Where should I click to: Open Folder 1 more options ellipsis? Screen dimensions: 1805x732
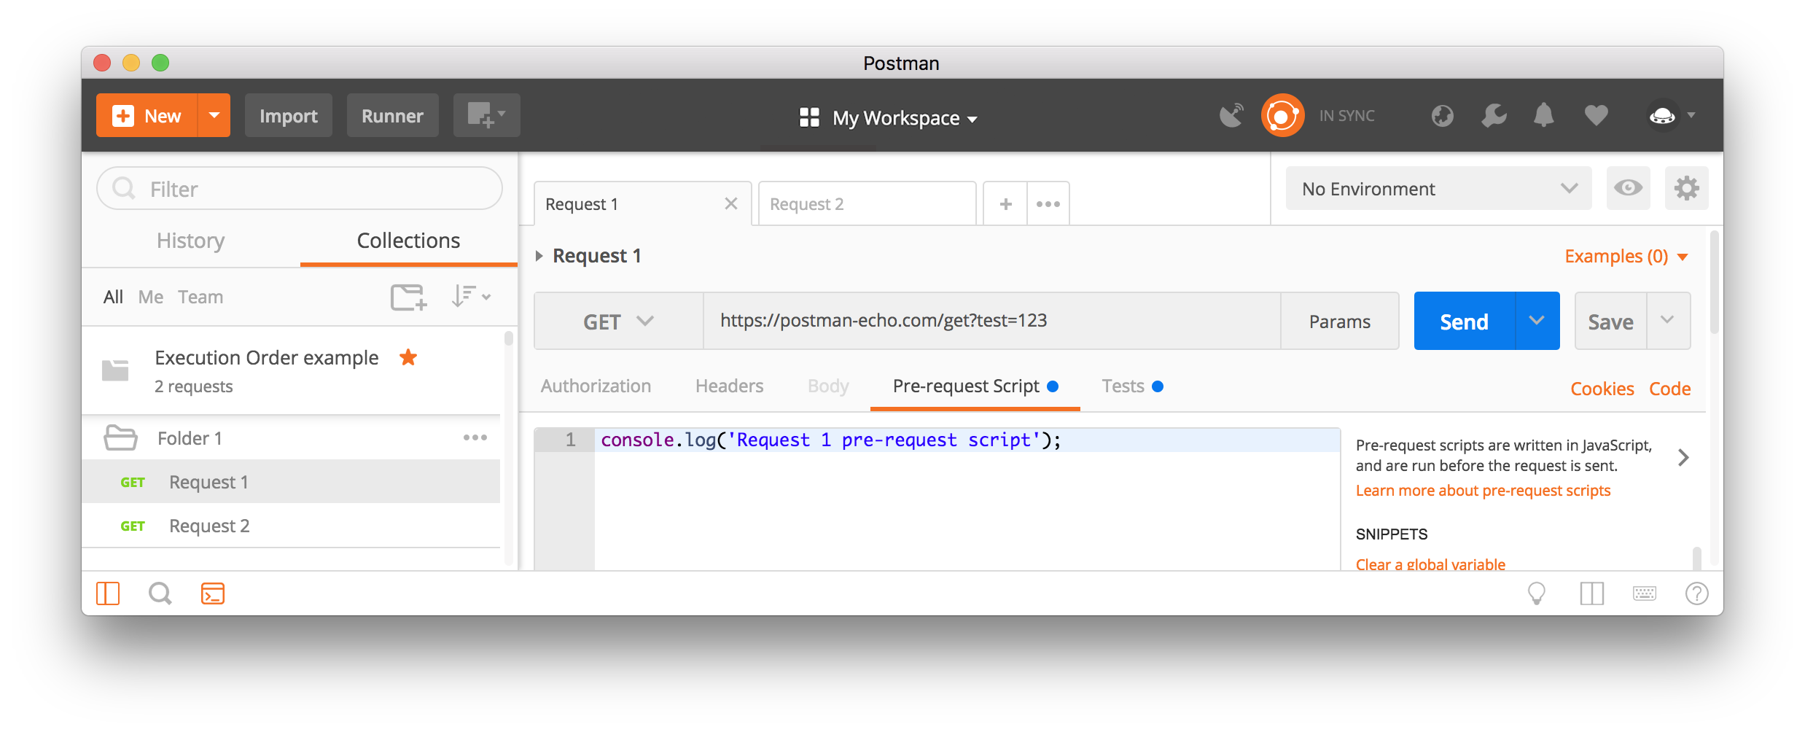tap(475, 437)
